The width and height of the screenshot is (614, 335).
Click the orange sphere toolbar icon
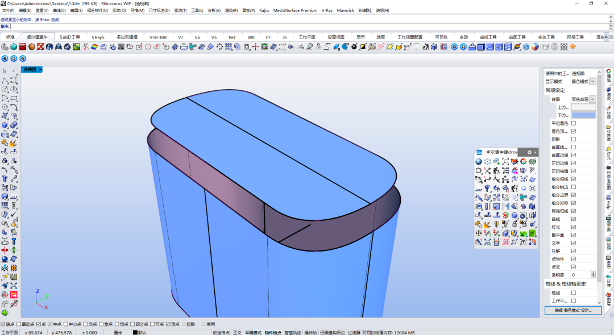point(32,47)
